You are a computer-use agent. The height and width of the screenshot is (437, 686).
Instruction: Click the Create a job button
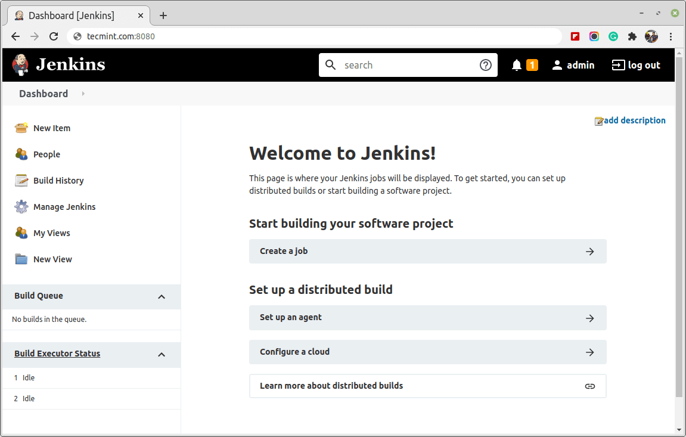point(428,251)
